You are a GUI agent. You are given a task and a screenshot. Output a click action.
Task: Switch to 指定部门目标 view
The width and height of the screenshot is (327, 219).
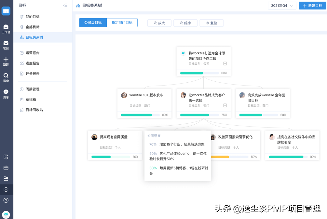pyautogui.click(x=122, y=23)
